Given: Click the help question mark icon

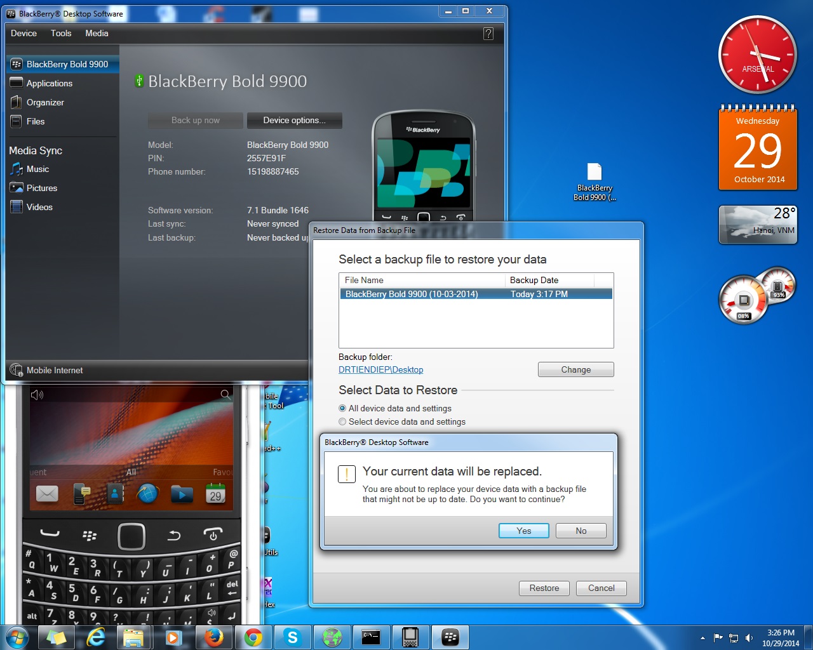Looking at the screenshot, I should (x=488, y=34).
